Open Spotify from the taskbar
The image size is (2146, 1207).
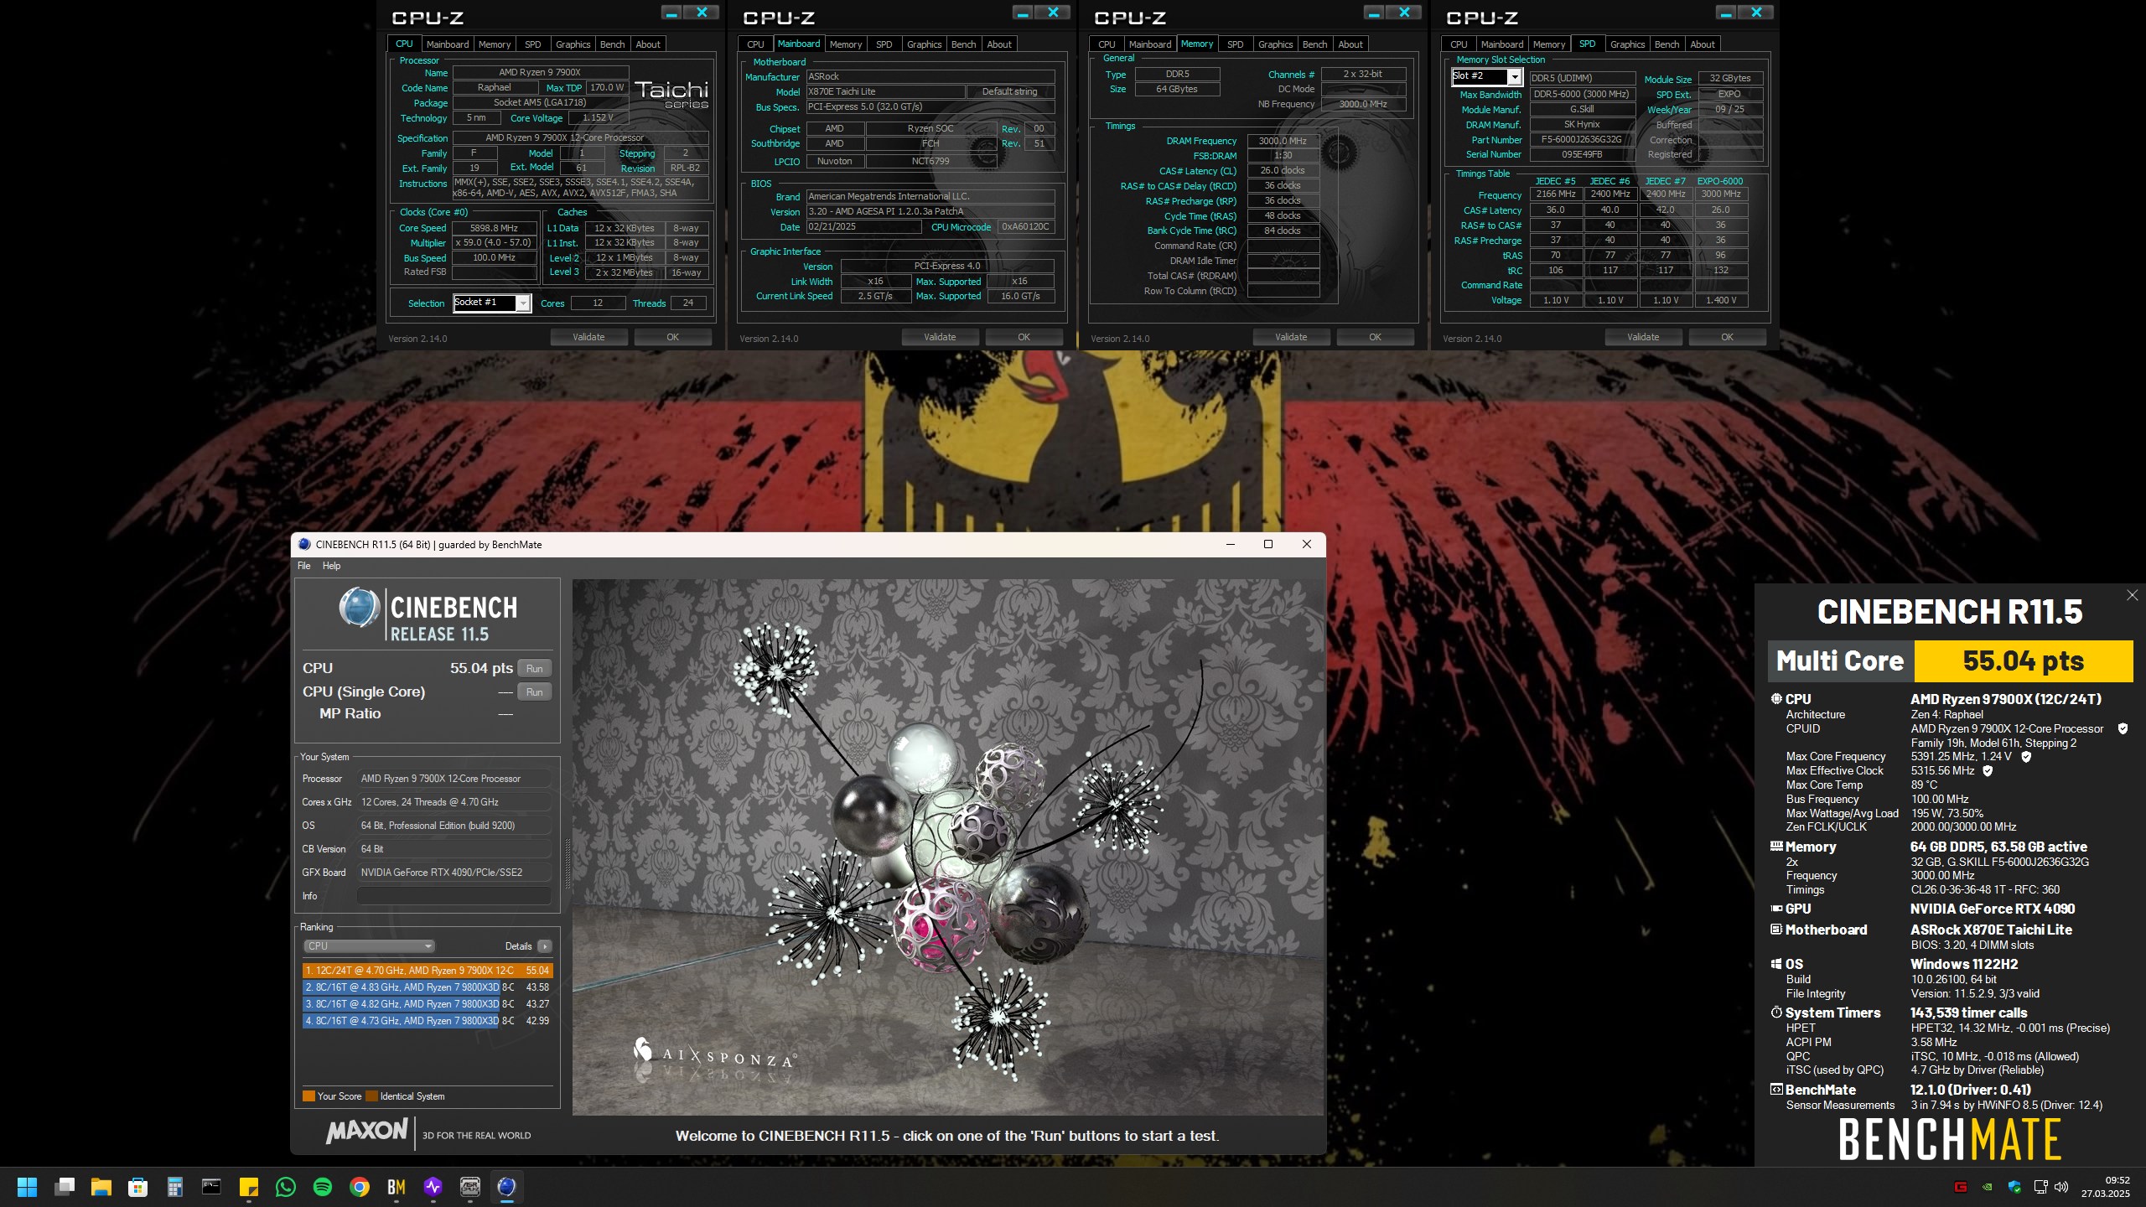[323, 1187]
